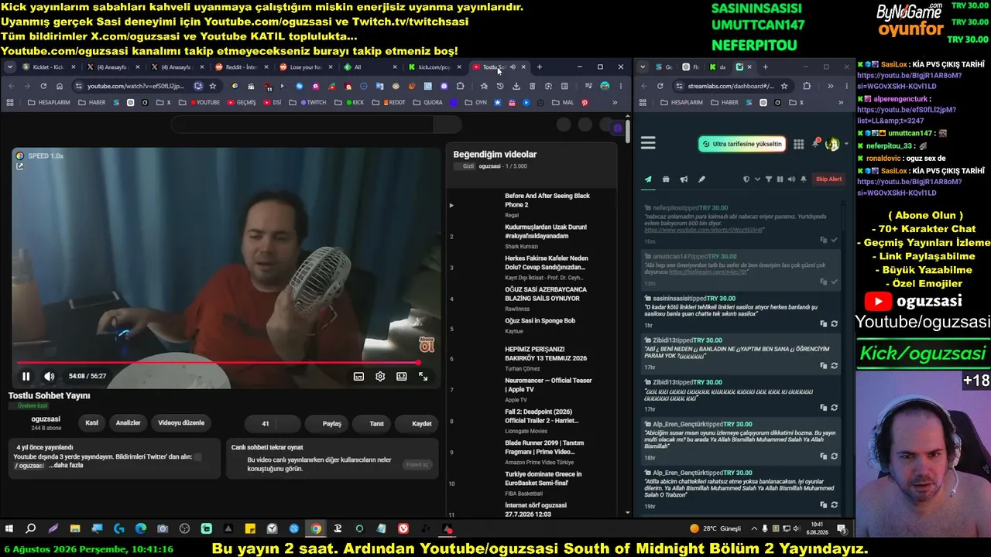The height and width of the screenshot is (557, 991).
Task: Replay the sasininsasisi tip alert
Action: [834, 323]
